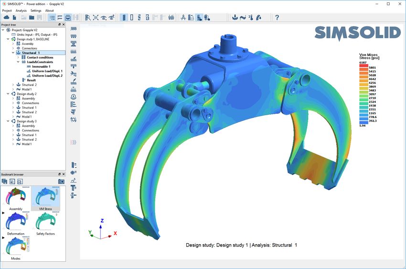
Task: Click the new project document icon
Action: 14,17
